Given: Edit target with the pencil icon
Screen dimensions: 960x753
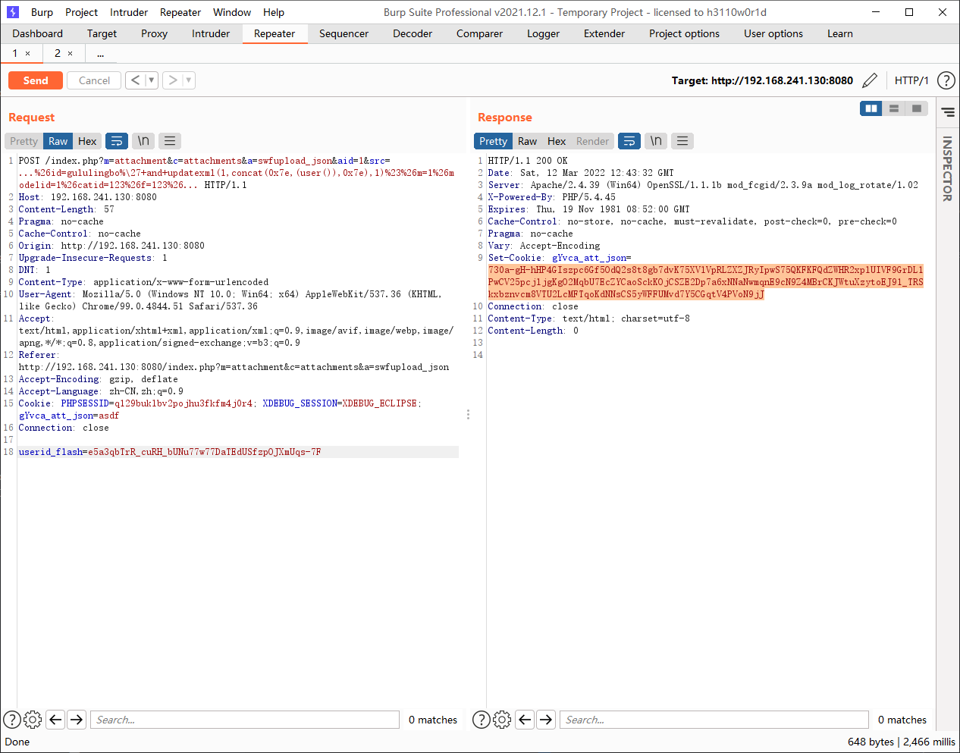Looking at the screenshot, I should click(x=871, y=80).
